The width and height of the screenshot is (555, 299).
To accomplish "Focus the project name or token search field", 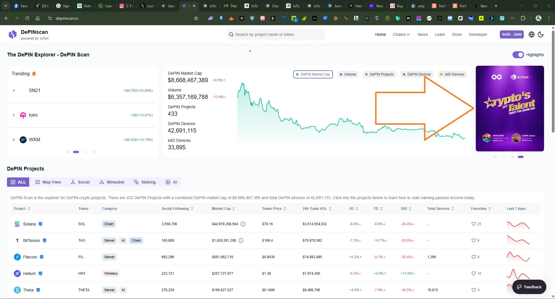I will pos(275,34).
